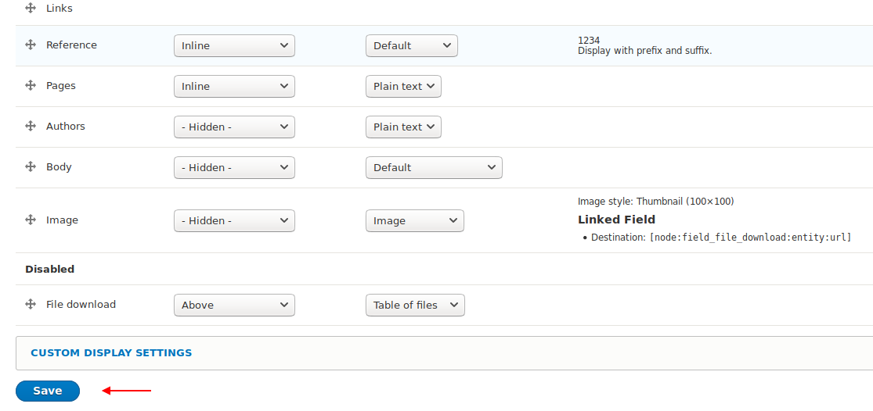
Task: Open Authors Plain text format dropdown
Action: (x=403, y=127)
